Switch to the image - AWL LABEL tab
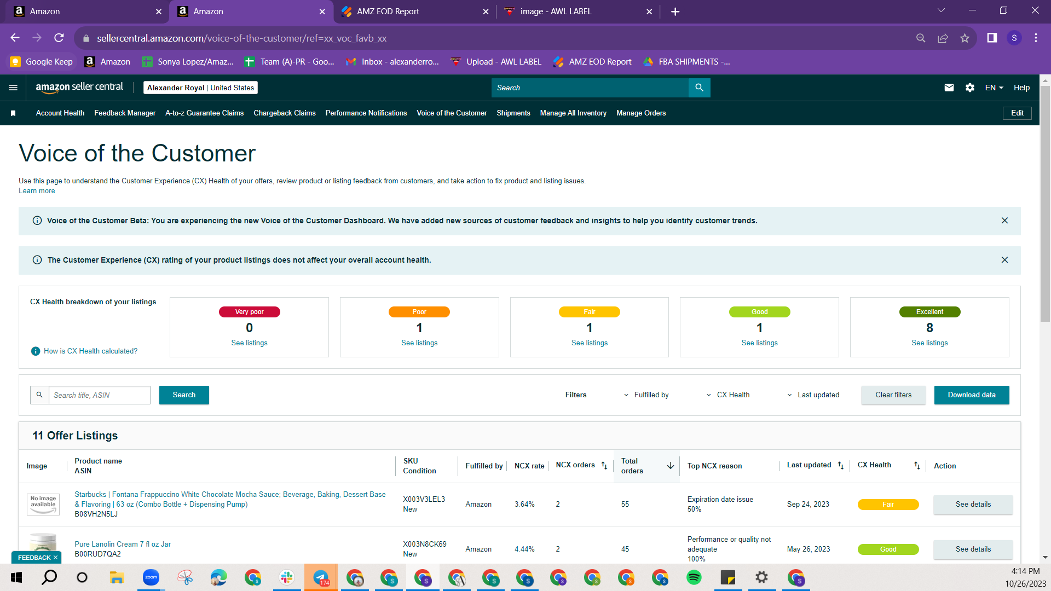Image resolution: width=1051 pixels, height=591 pixels. pyautogui.click(x=578, y=11)
